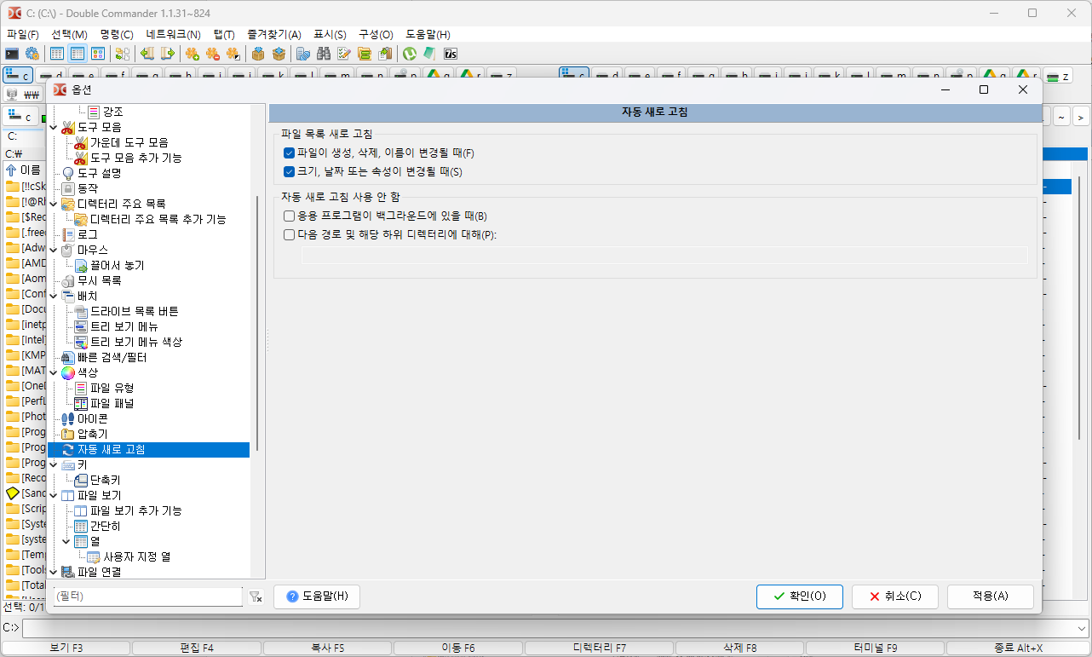Click the right-arrow panel toolbar icon
Viewport: 1092px width, 657px height.
168,54
